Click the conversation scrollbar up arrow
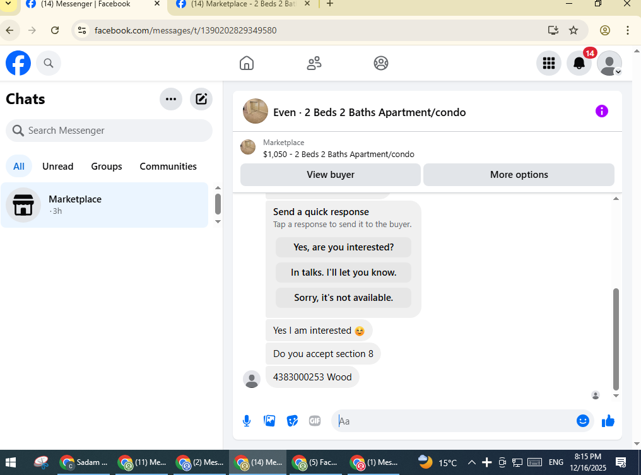 (x=616, y=199)
